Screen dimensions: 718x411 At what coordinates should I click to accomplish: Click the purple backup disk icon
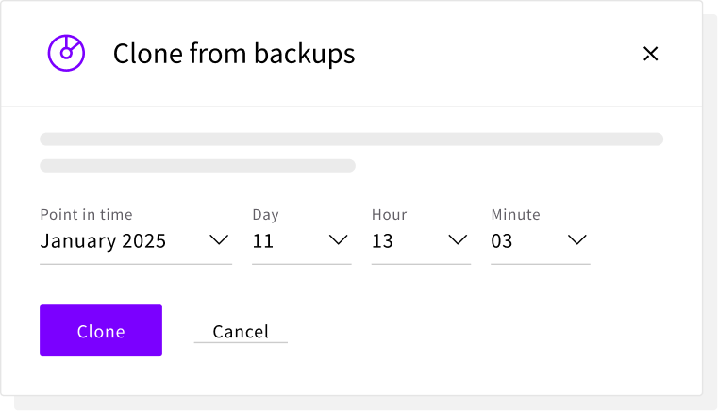tap(66, 53)
